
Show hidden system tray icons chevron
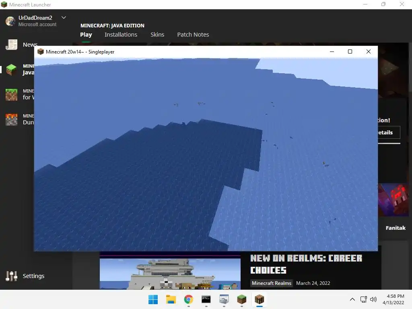coord(352,299)
